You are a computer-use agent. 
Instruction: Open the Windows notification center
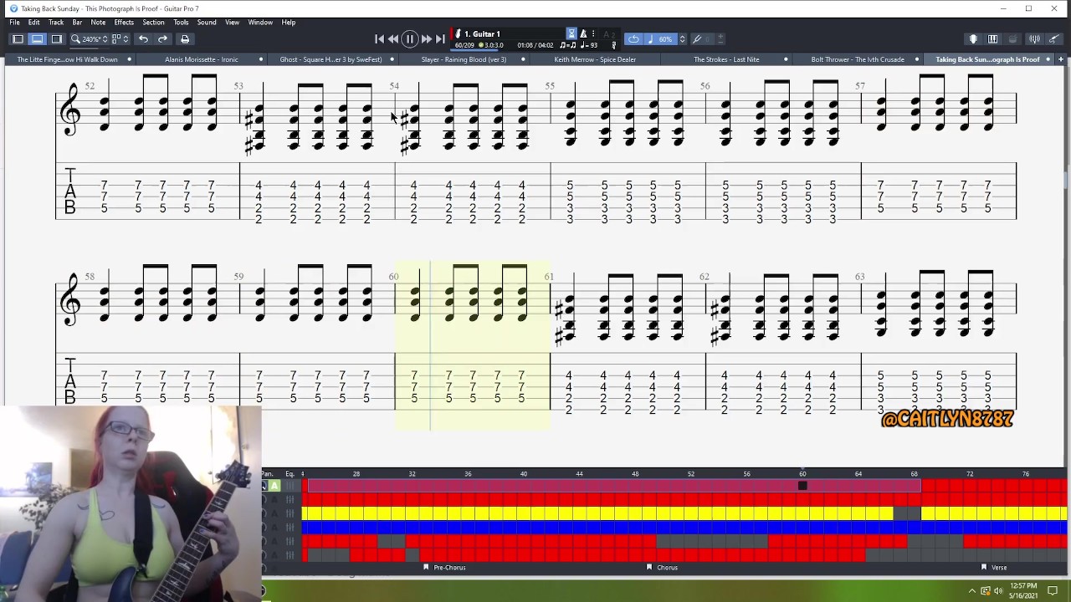point(1053,591)
